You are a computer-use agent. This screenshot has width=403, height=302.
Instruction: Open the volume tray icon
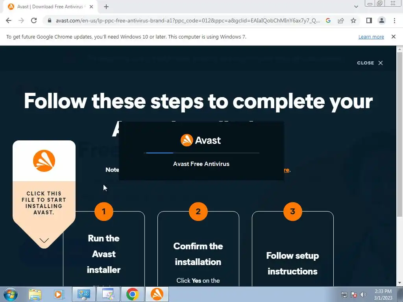(x=363, y=295)
